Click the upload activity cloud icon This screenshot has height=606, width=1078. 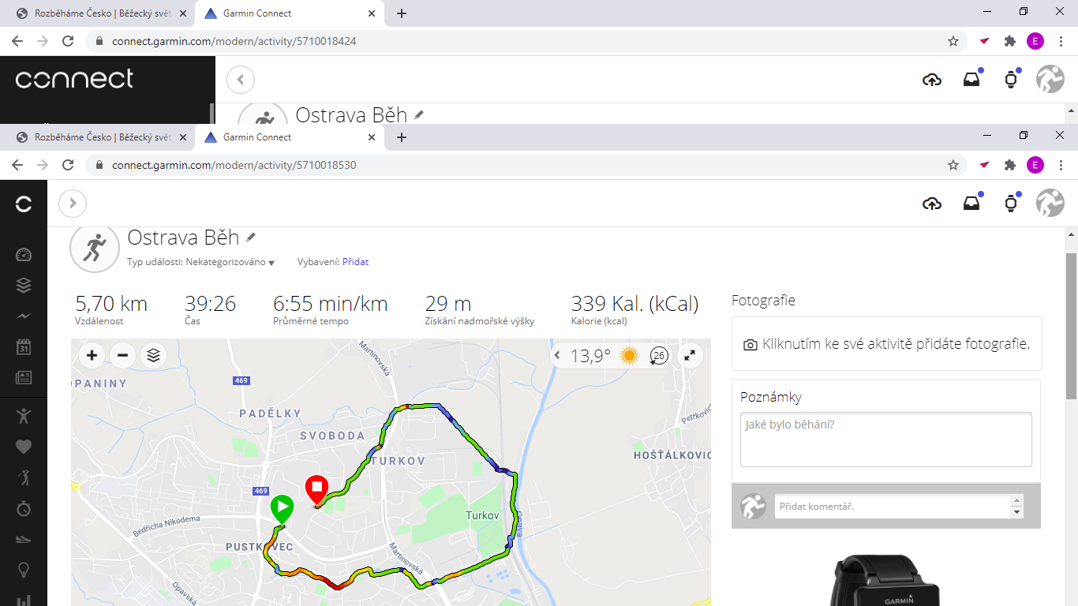[932, 204]
